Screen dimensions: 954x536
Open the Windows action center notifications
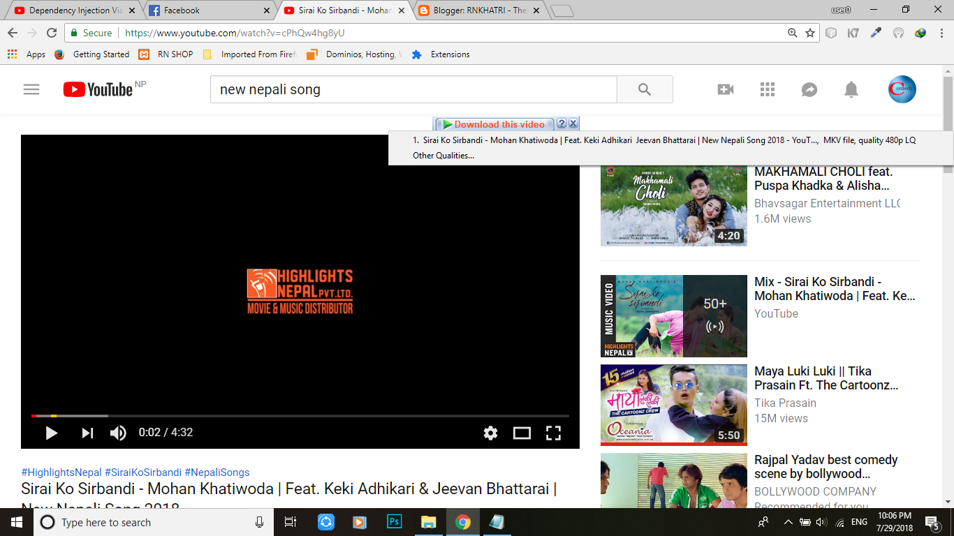pos(932,522)
